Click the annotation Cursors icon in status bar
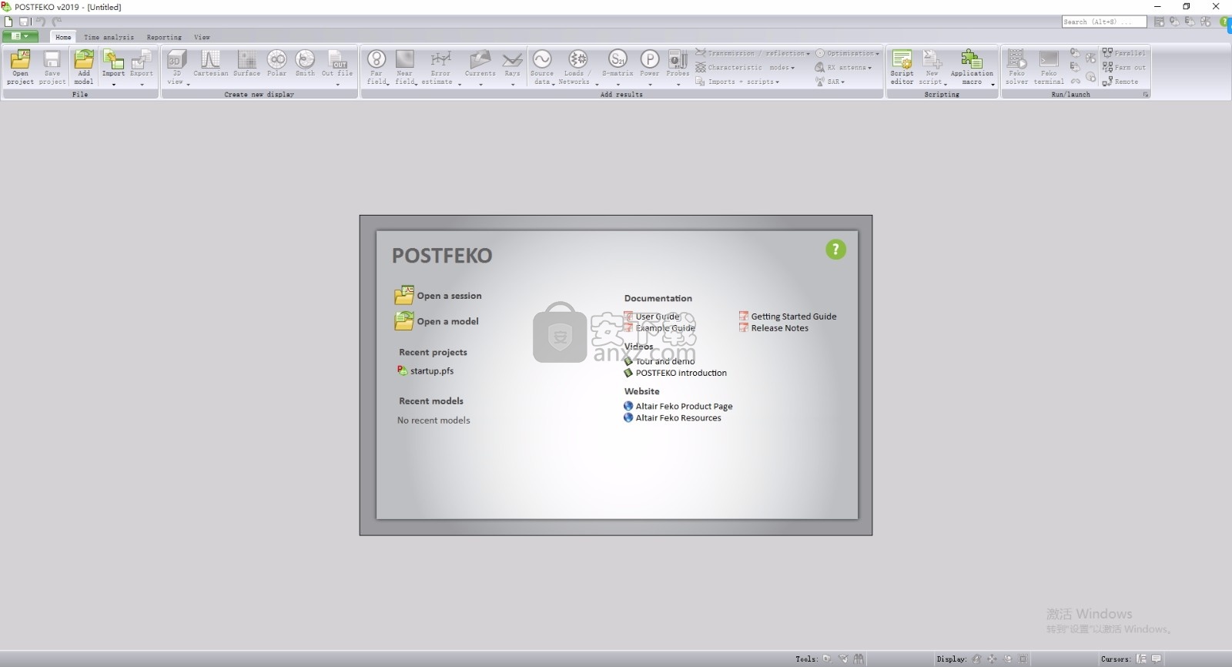Viewport: 1232px width, 667px height. click(1157, 659)
